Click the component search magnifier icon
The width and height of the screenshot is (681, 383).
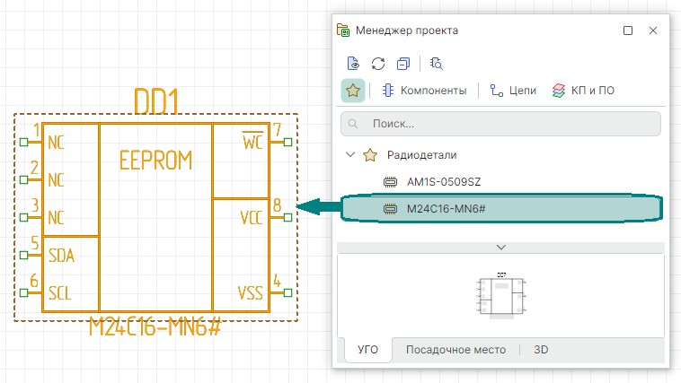coord(437,64)
